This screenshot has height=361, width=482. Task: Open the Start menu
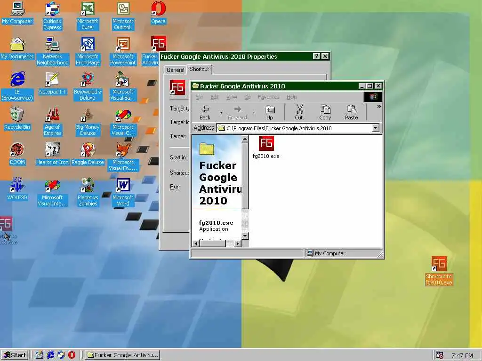click(x=15, y=355)
